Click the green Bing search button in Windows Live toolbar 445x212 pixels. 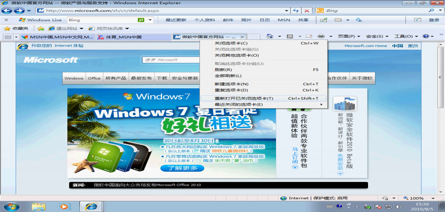tap(141, 20)
